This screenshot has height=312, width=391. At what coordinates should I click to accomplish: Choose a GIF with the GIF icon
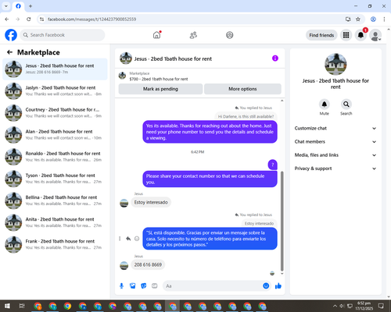click(155, 286)
